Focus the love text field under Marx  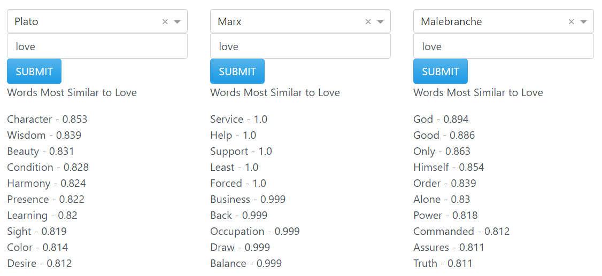pos(300,46)
